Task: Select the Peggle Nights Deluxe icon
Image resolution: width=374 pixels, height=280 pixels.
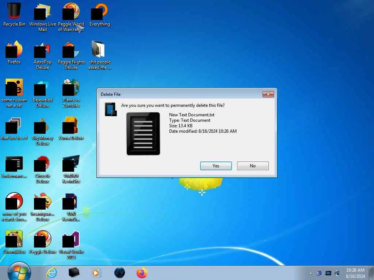Action: 71,55
